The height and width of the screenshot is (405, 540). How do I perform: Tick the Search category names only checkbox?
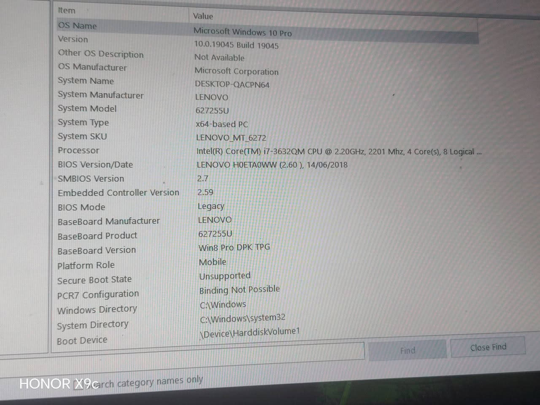point(78,385)
